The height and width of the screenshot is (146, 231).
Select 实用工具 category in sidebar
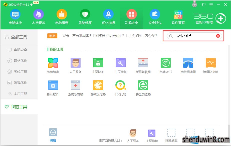coord(19,94)
